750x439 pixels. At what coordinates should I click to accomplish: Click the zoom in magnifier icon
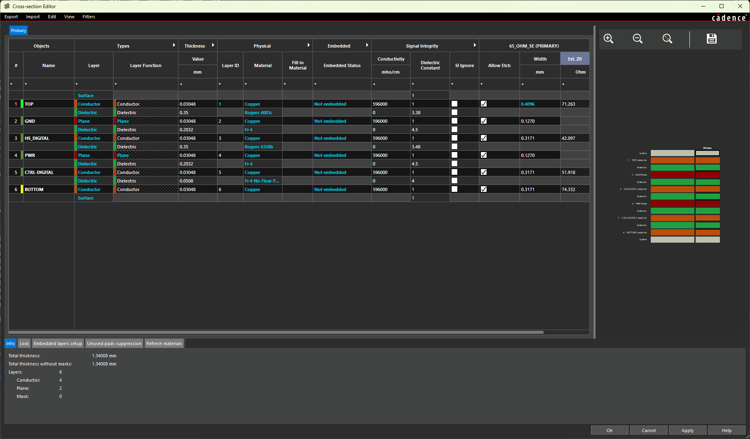pyautogui.click(x=609, y=39)
